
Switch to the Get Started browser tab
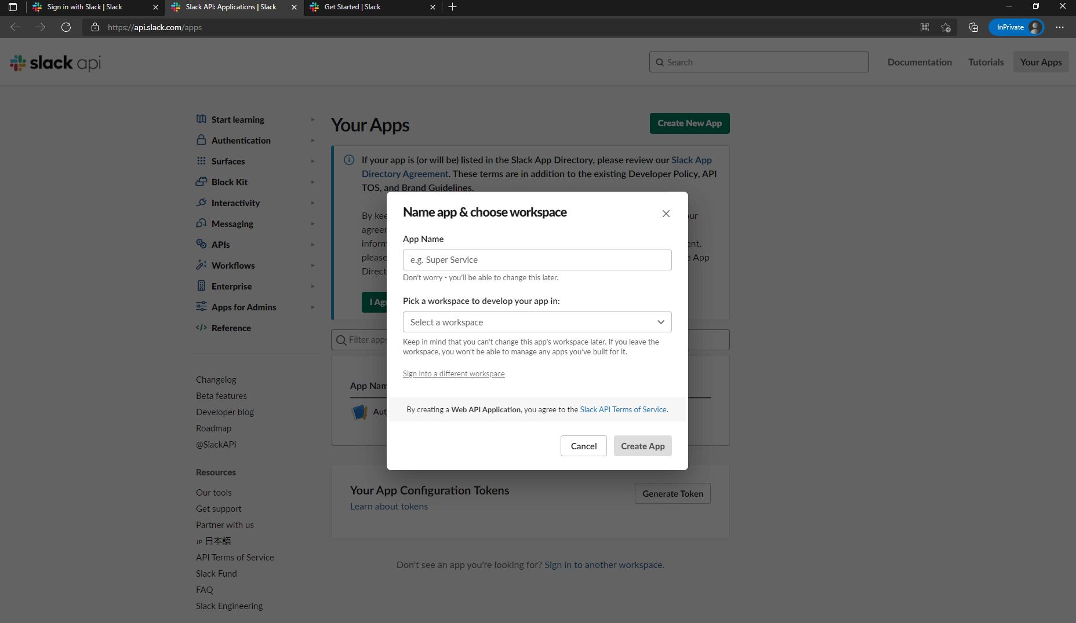(371, 7)
